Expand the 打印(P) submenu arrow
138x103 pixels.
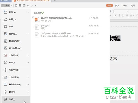[28, 62]
